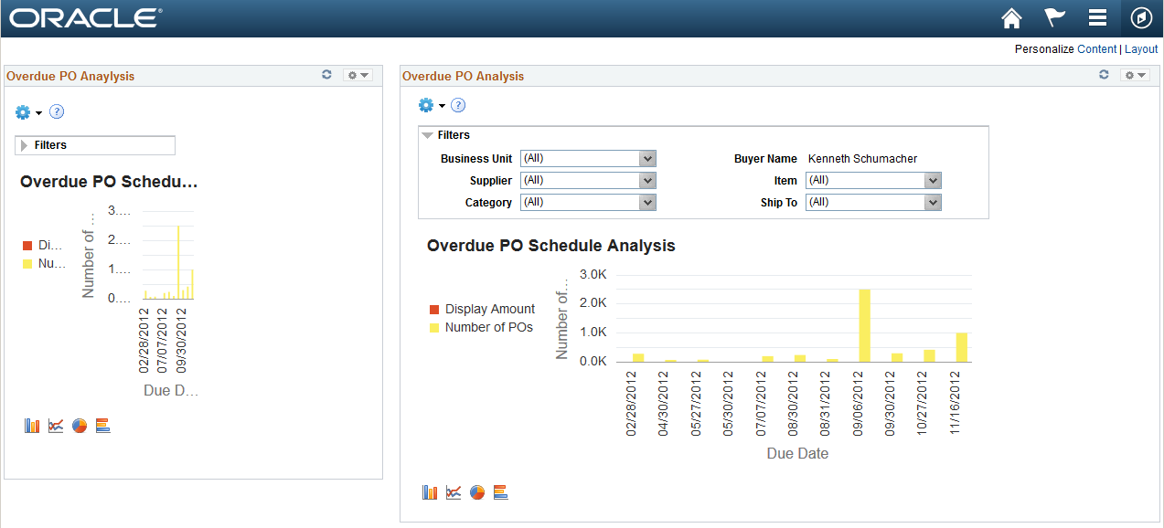This screenshot has height=528, width=1164.
Task: Toggle Number of POs legend in right chart
Action: tap(481, 327)
